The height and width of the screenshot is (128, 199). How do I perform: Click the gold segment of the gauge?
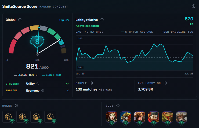coord(34,28)
